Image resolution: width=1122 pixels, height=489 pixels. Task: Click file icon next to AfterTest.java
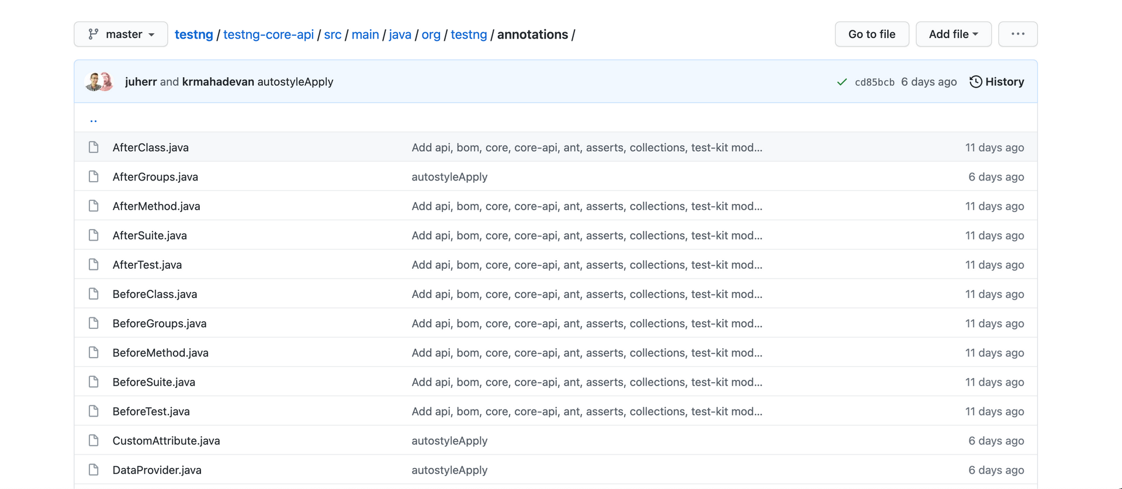click(x=93, y=264)
